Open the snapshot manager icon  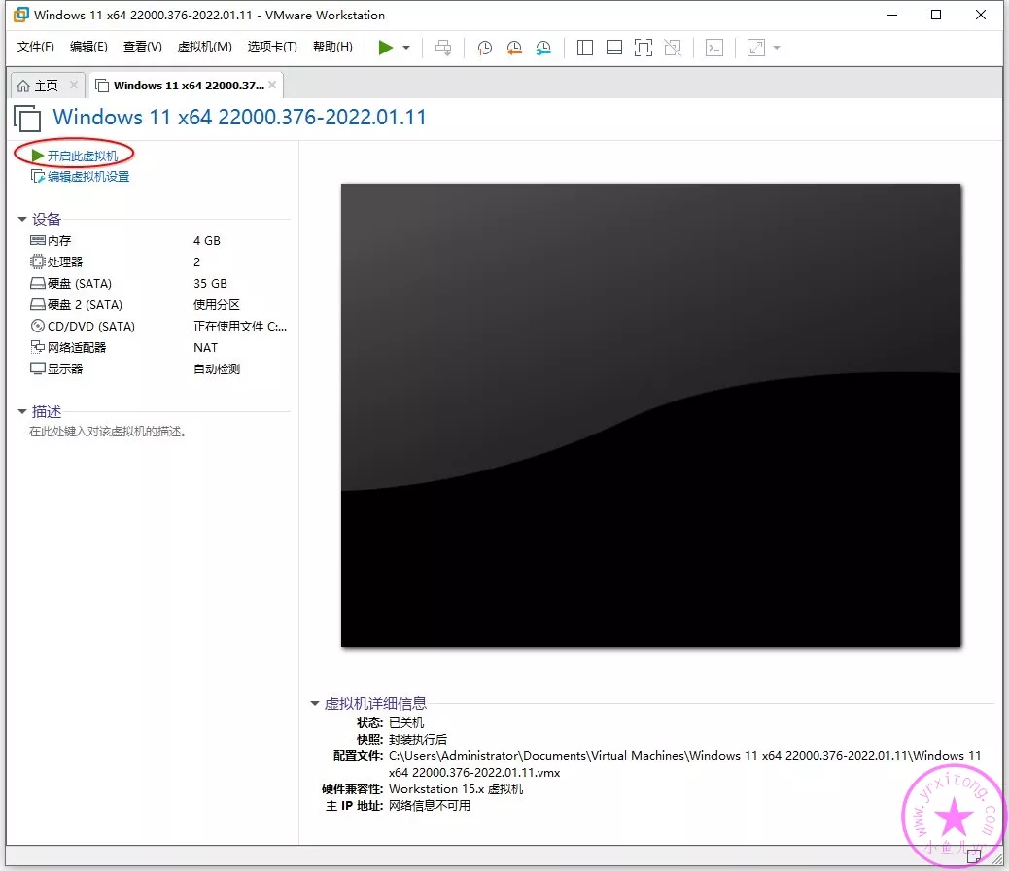pos(543,48)
